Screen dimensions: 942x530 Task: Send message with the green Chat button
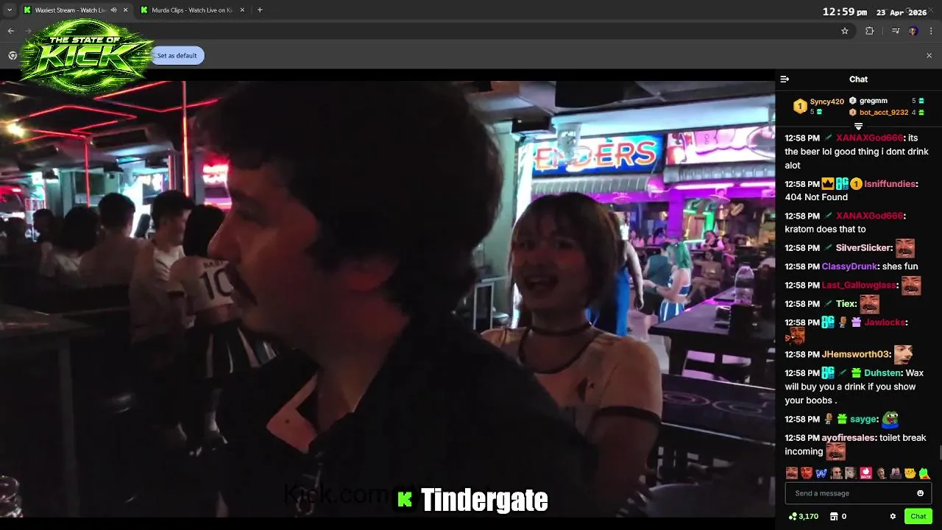pyautogui.click(x=918, y=517)
